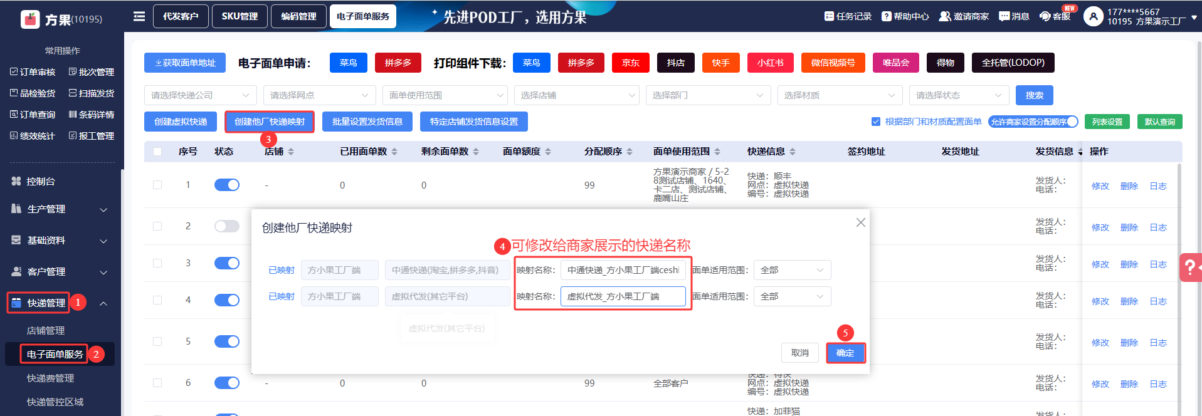Open 快递管控区域 submenu item

(x=55, y=402)
